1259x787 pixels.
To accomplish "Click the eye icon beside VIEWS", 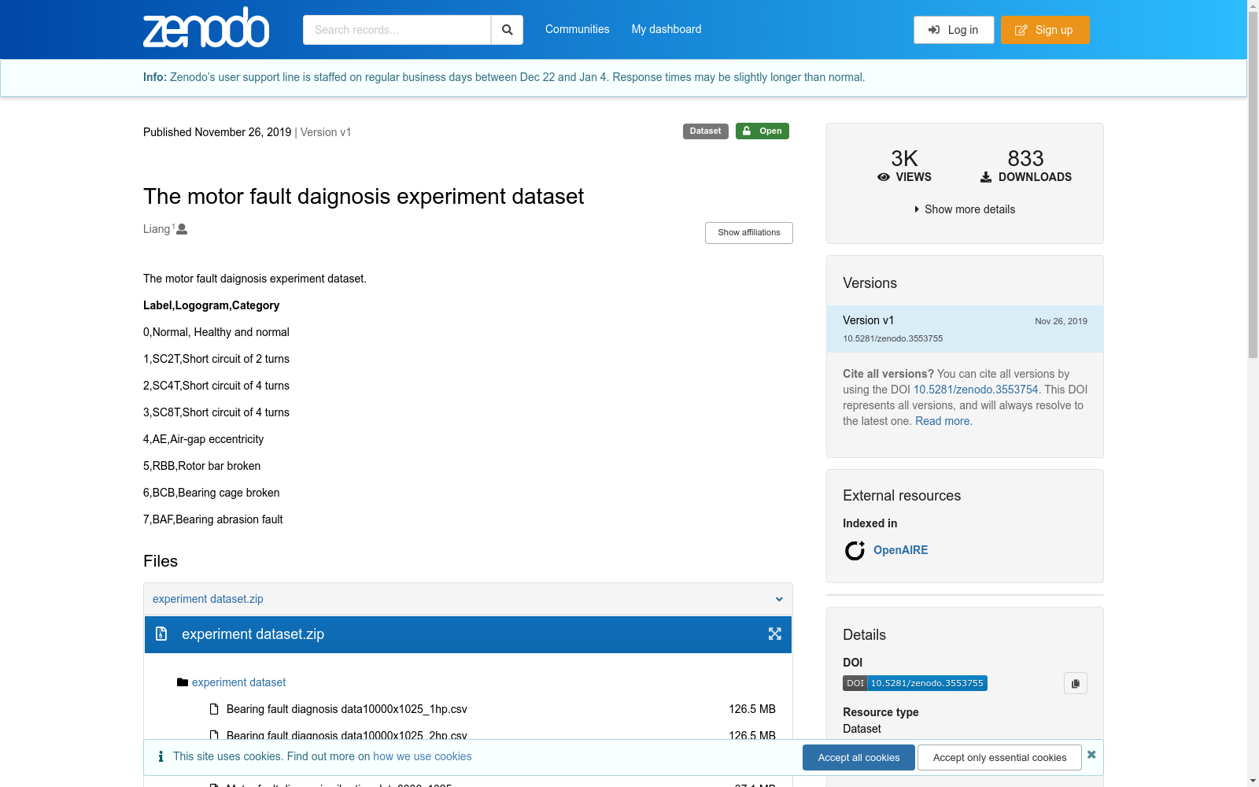I will click(x=884, y=178).
